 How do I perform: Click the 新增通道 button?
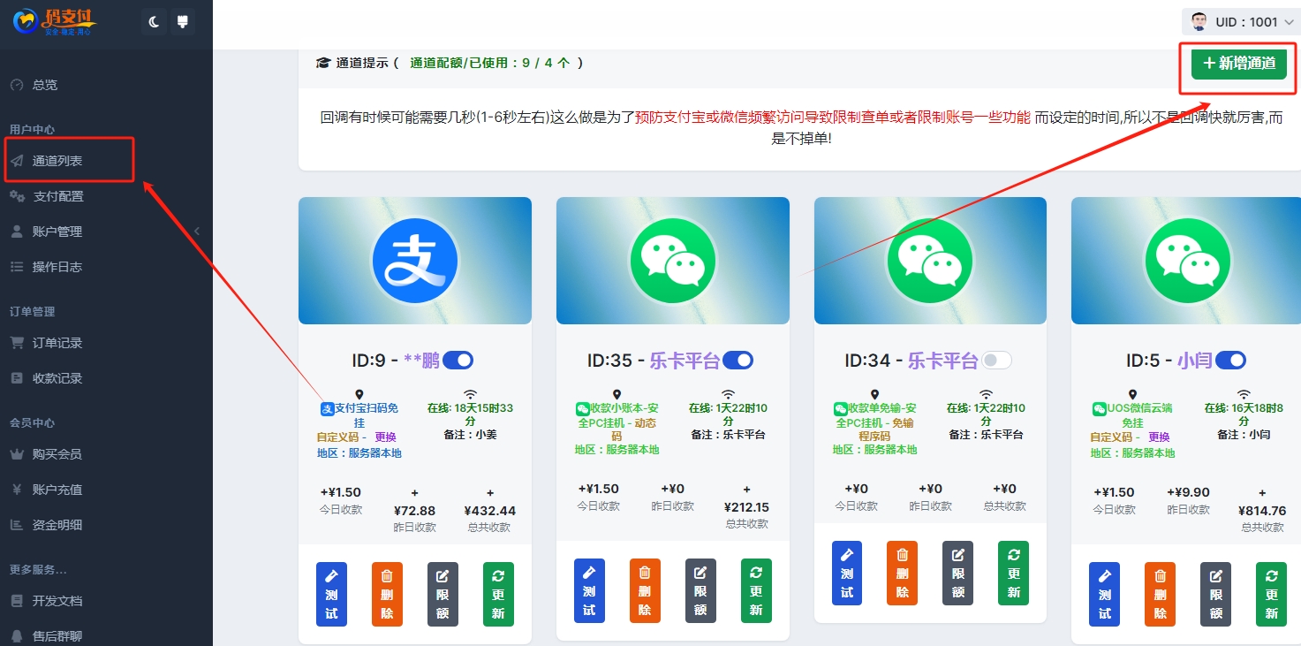[x=1239, y=63]
